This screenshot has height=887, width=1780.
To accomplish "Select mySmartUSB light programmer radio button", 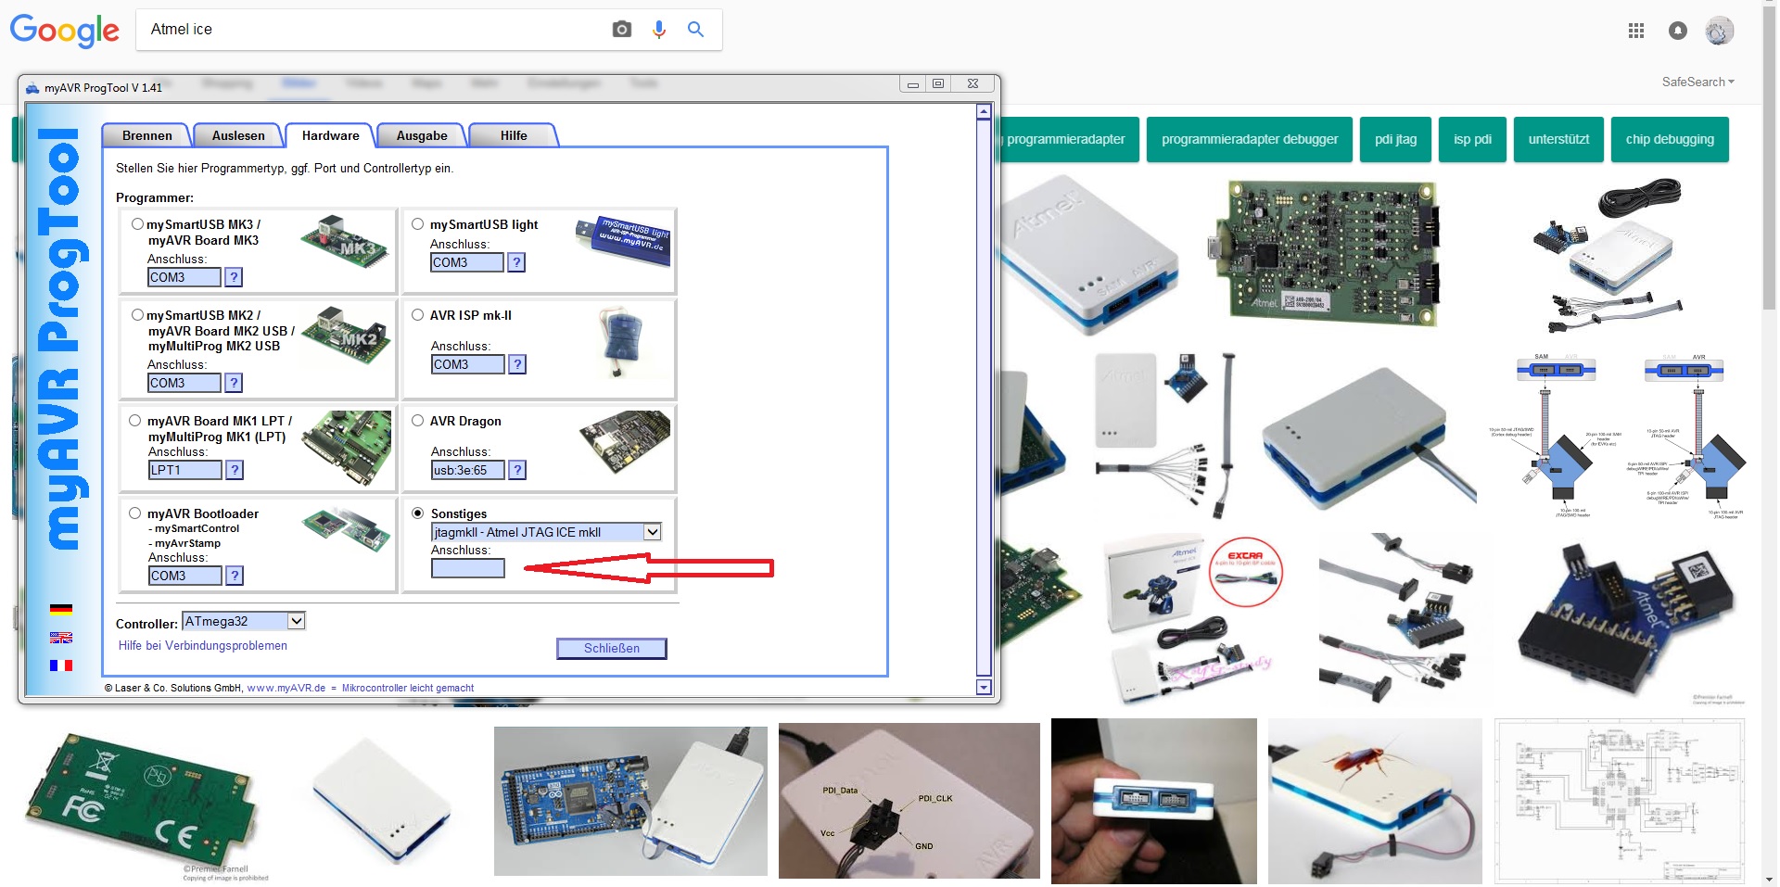I will (418, 224).
